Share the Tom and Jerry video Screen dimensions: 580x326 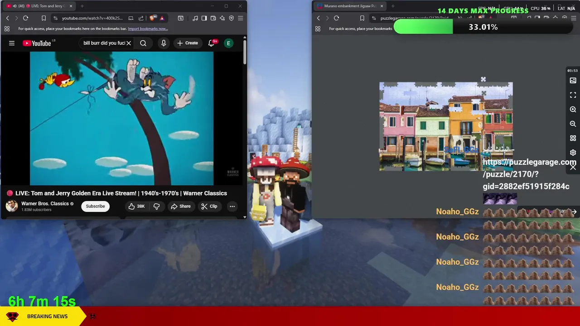(181, 206)
